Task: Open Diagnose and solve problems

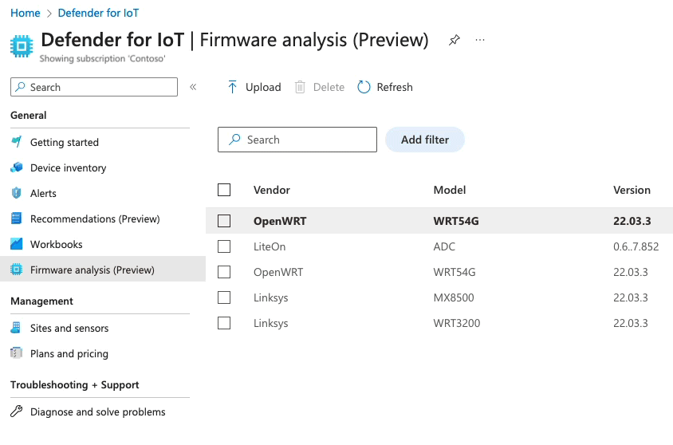Action: pos(98,412)
